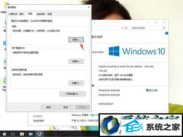The width and height of the screenshot is (183, 137).
Task: Confirm with the 确定 button
Action: coord(49,107)
